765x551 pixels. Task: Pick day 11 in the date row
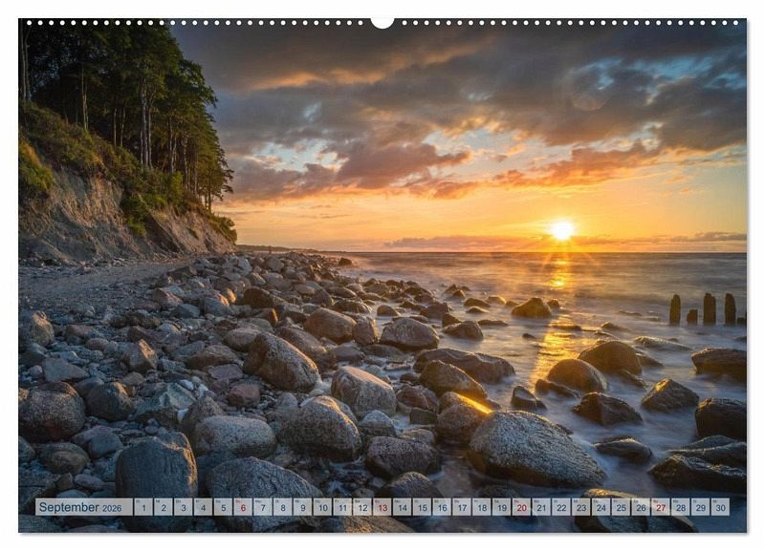pyautogui.click(x=342, y=507)
